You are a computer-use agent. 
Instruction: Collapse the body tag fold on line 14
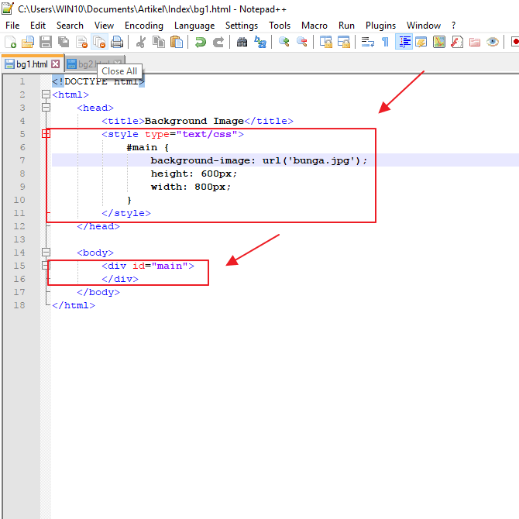coord(46,253)
